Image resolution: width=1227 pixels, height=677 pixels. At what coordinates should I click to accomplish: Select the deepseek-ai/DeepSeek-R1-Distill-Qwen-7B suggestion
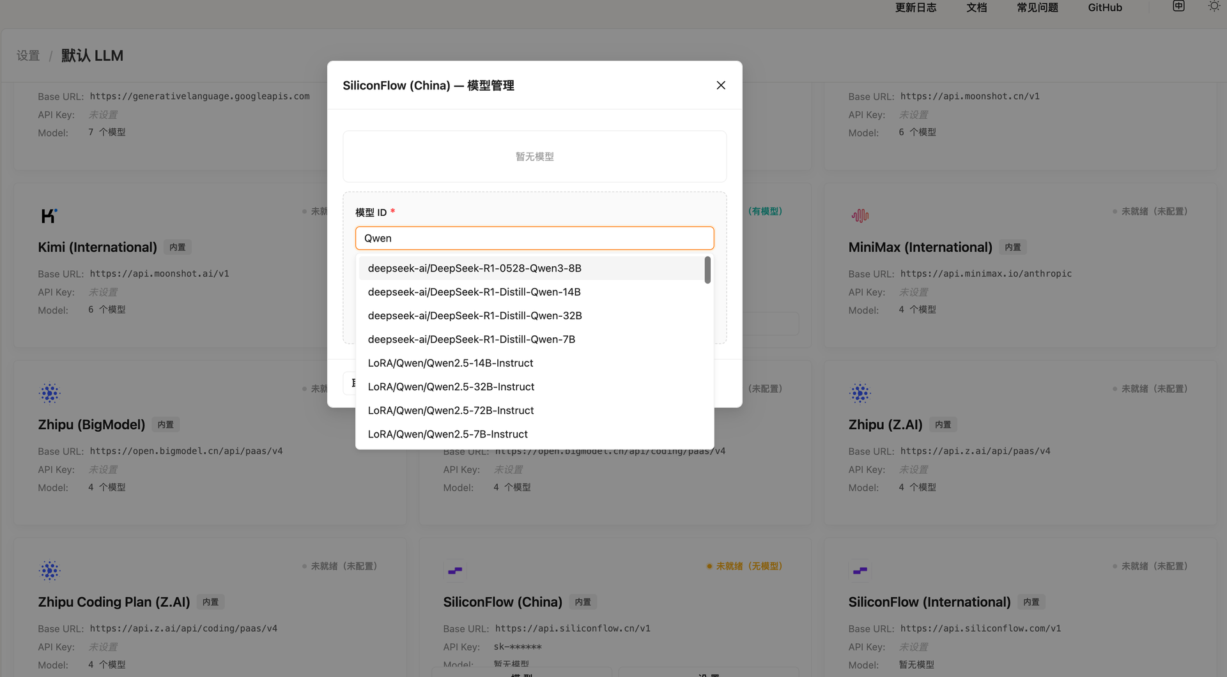[531, 339]
